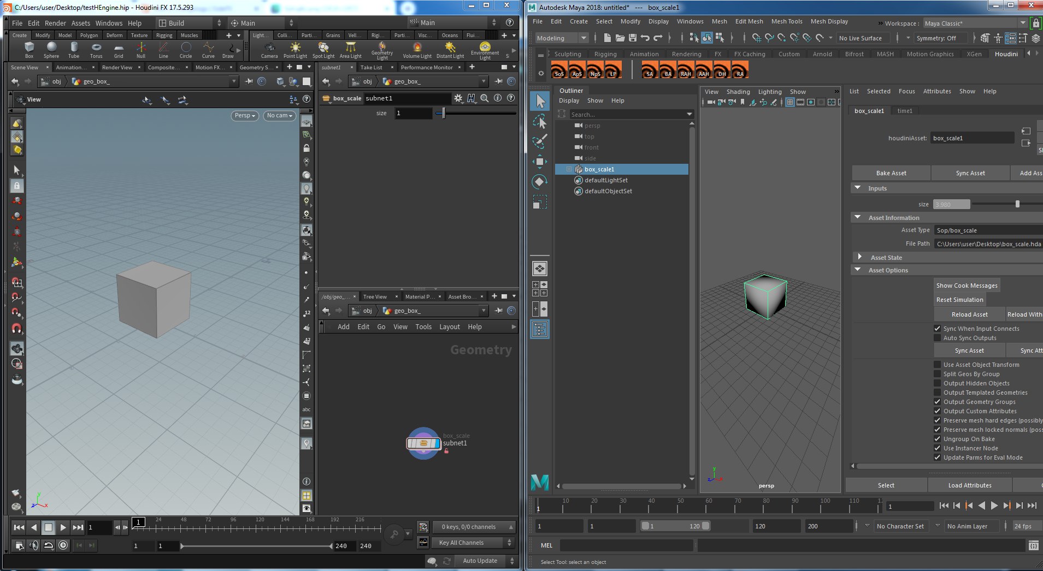Click the Maya New Scene icon
This screenshot has height=571, width=1043.
coord(607,38)
